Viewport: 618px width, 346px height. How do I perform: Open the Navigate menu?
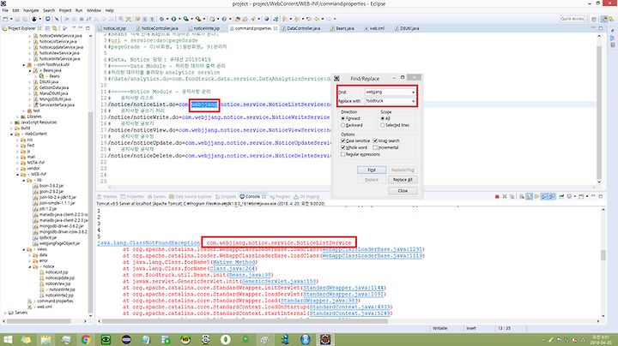31,10
